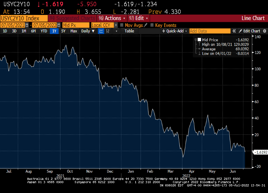The height and width of the screenshot is (193, 268).
Task: Click the pencil icon beside Mov Avgs
Action: tap(146, 25)
